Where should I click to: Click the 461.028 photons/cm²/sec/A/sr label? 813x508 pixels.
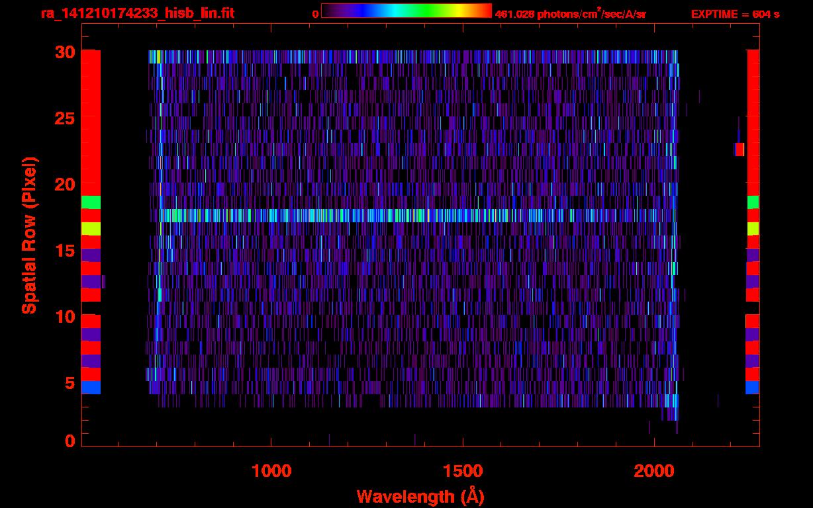click(x=571, y=13)
